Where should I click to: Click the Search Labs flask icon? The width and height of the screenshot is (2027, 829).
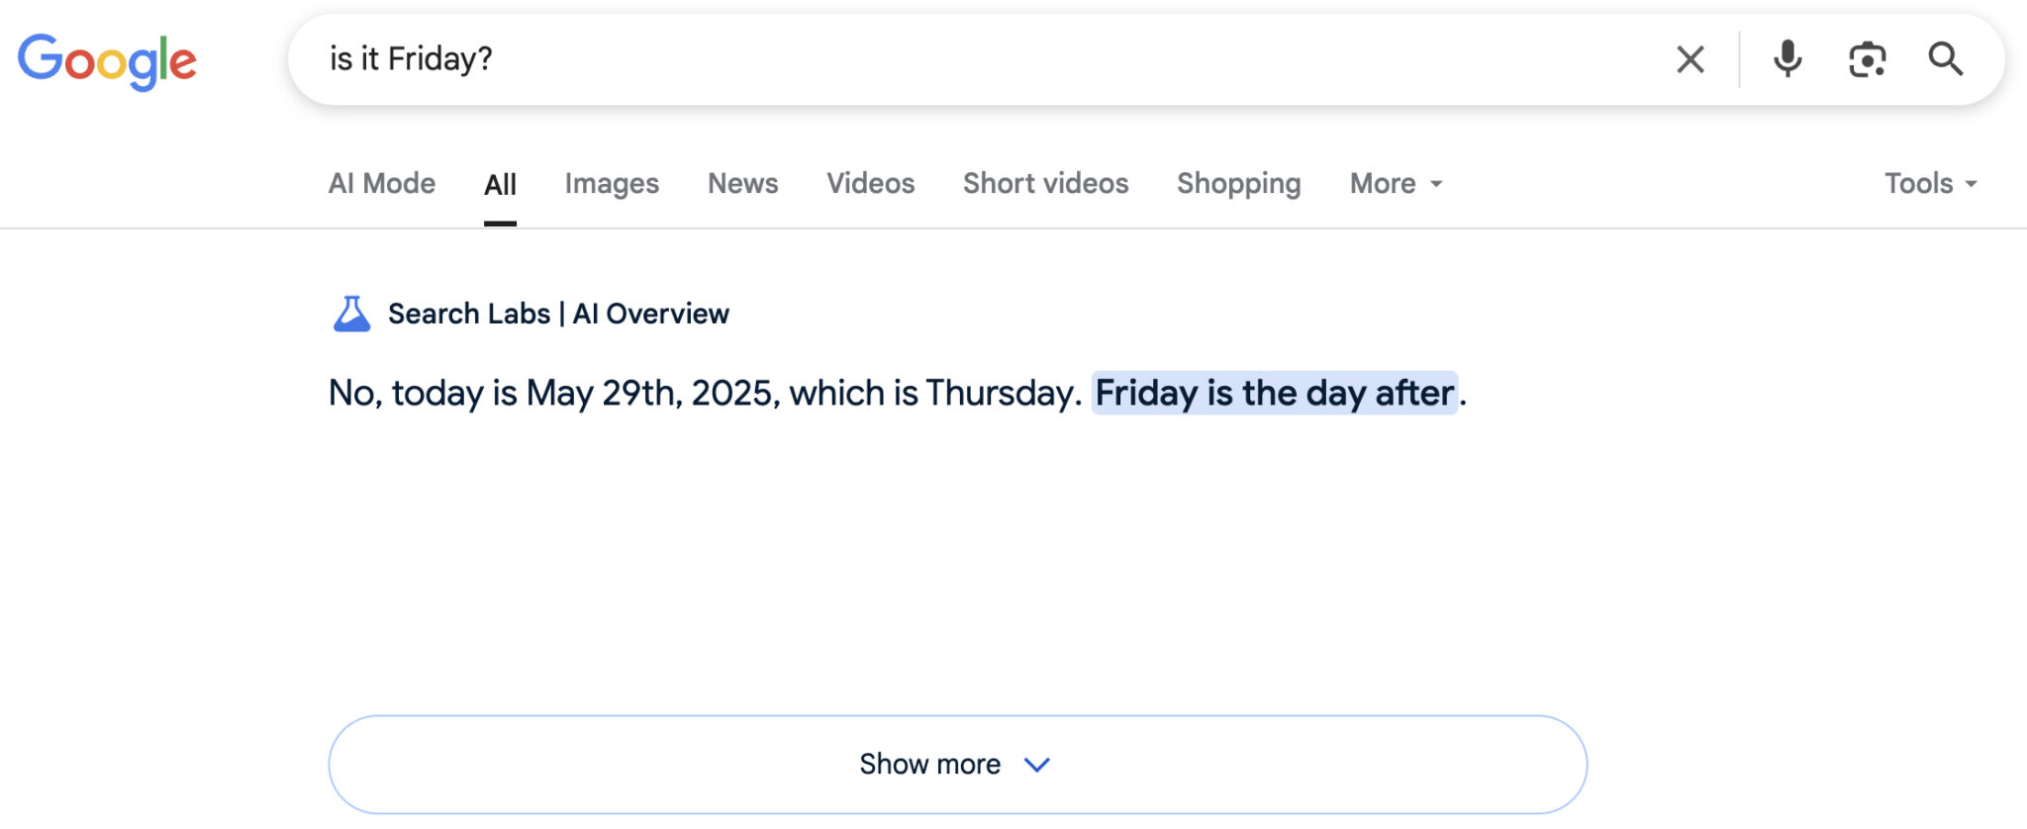pyautogui.click(x=351, y=314)
